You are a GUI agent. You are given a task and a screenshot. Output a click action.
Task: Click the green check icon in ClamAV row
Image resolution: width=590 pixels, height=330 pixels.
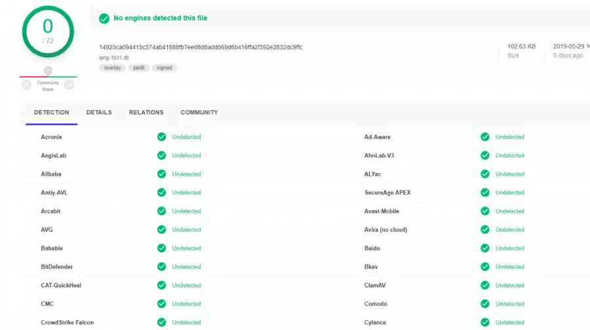tap(485, 285)
